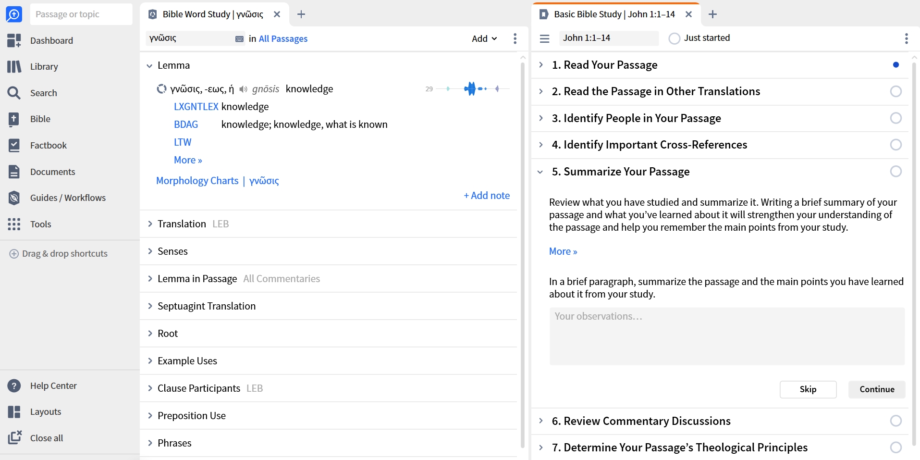The height and width of the screenshot is (460, 920).
Task: Switch to Bible Word Study tab
Action: [212, 14]
